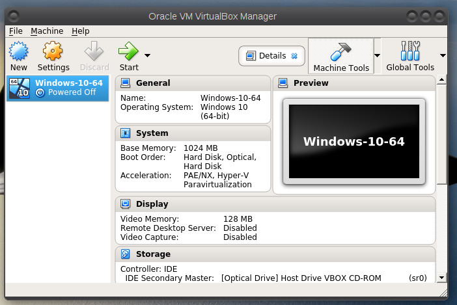Open the Machine menu
Image resolution: width=457 pixels, height=305 pixels.
click(47, 31)
